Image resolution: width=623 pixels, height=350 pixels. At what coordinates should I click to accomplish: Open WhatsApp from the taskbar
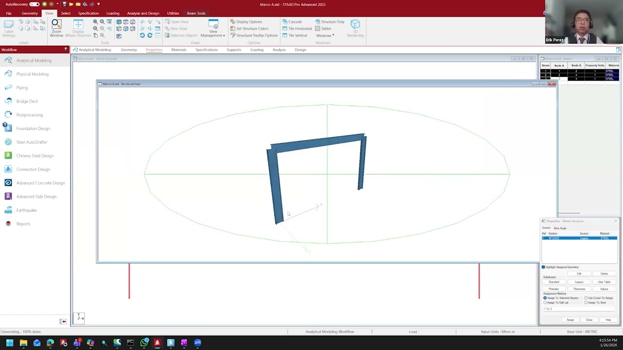[144, 343]
